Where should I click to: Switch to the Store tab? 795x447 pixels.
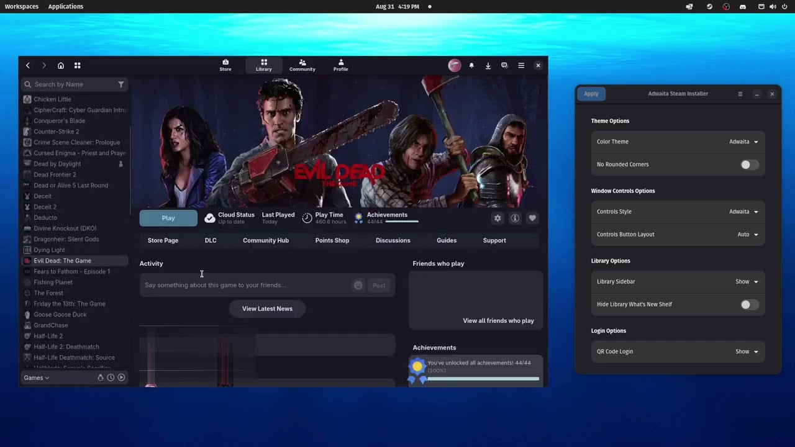[x=225, y=65]
